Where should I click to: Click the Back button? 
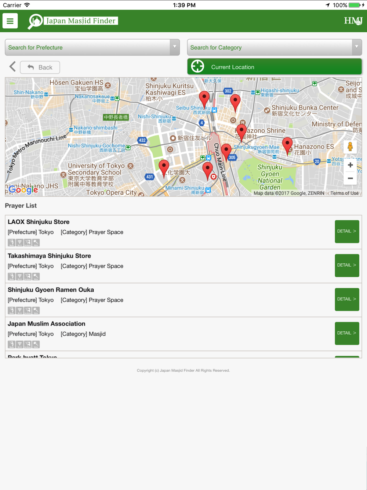[40, 67]
